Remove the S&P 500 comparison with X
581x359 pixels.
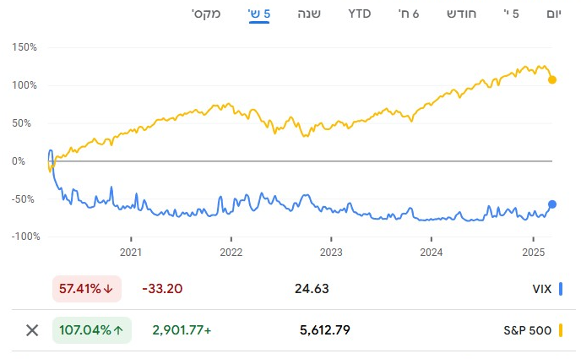click(x=32, y=329)
